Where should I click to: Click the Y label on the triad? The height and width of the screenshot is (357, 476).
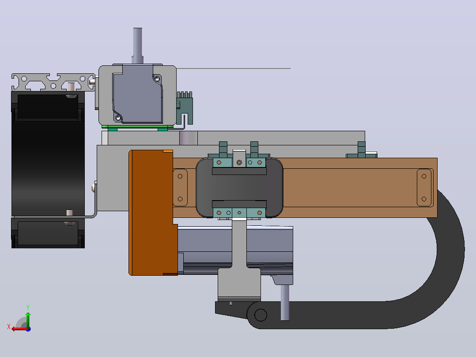(x=28, y=307)
